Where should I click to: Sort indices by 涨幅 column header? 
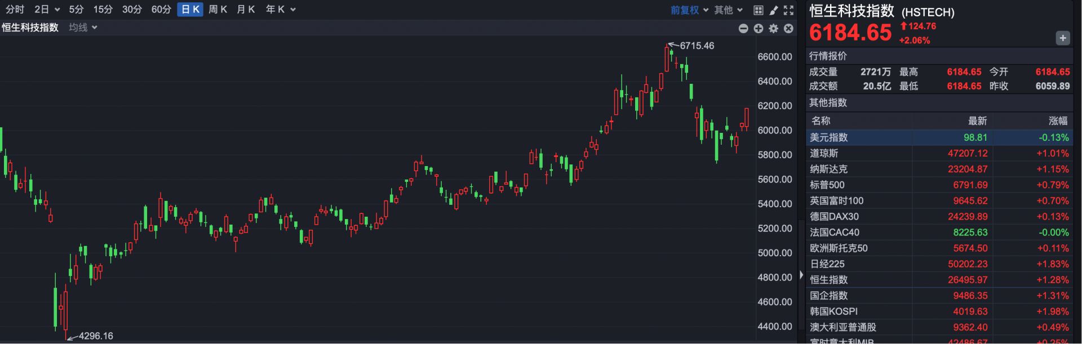click(1057, 121)
